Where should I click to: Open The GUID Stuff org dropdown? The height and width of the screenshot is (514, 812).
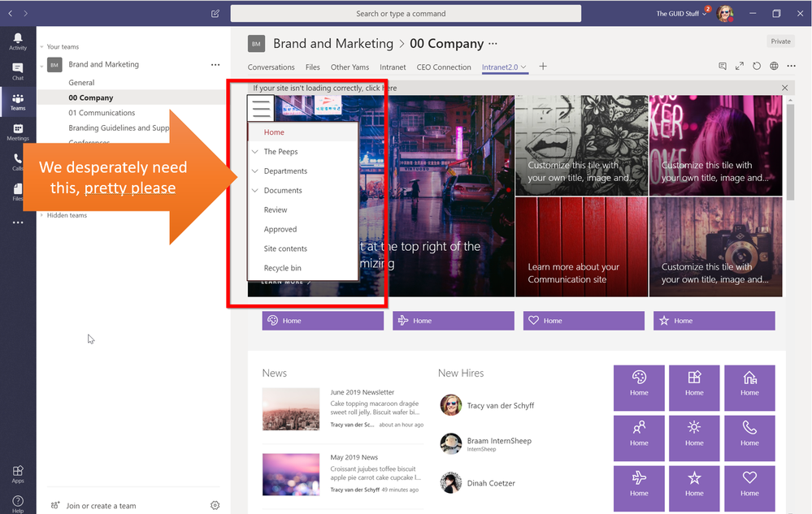pos(681,14)
